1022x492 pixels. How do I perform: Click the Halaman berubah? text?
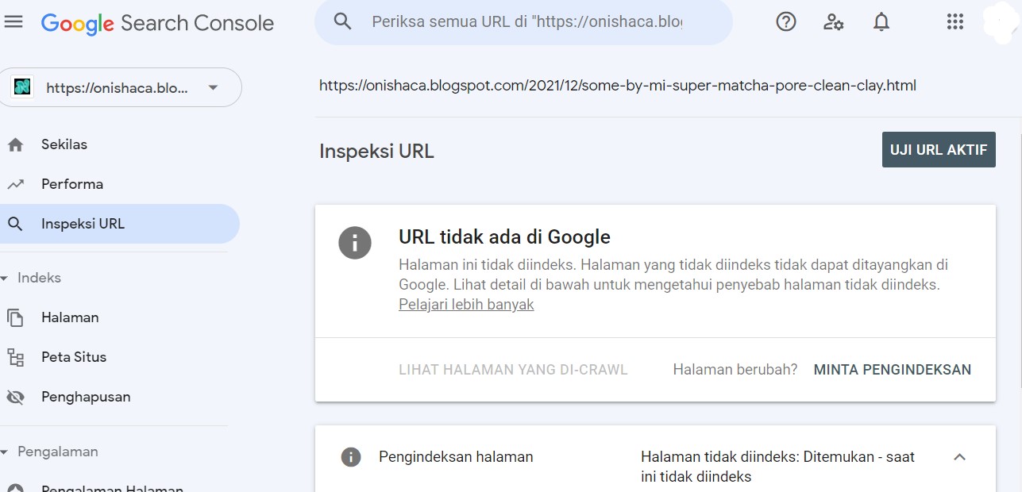coord(735,370)
